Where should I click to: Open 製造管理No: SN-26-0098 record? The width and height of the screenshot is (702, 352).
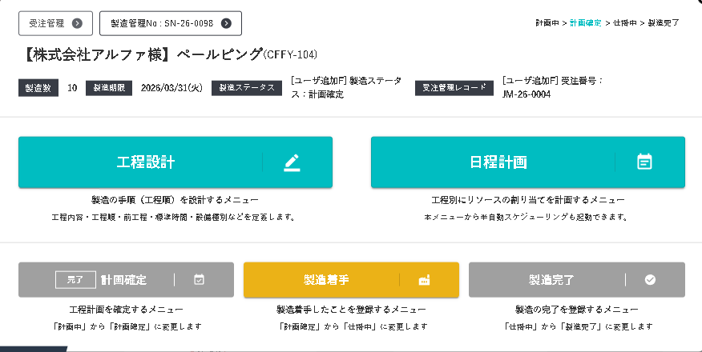(x=162, y=23)
